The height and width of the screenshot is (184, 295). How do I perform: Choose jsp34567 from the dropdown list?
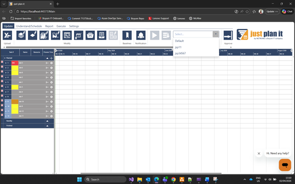click(180, 53)
